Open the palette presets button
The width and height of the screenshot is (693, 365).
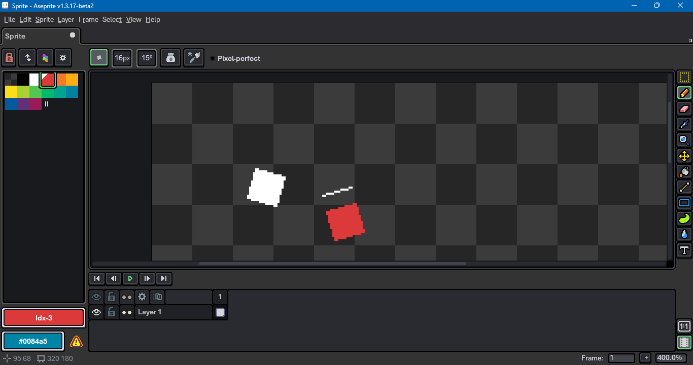[x=45, y=58]
